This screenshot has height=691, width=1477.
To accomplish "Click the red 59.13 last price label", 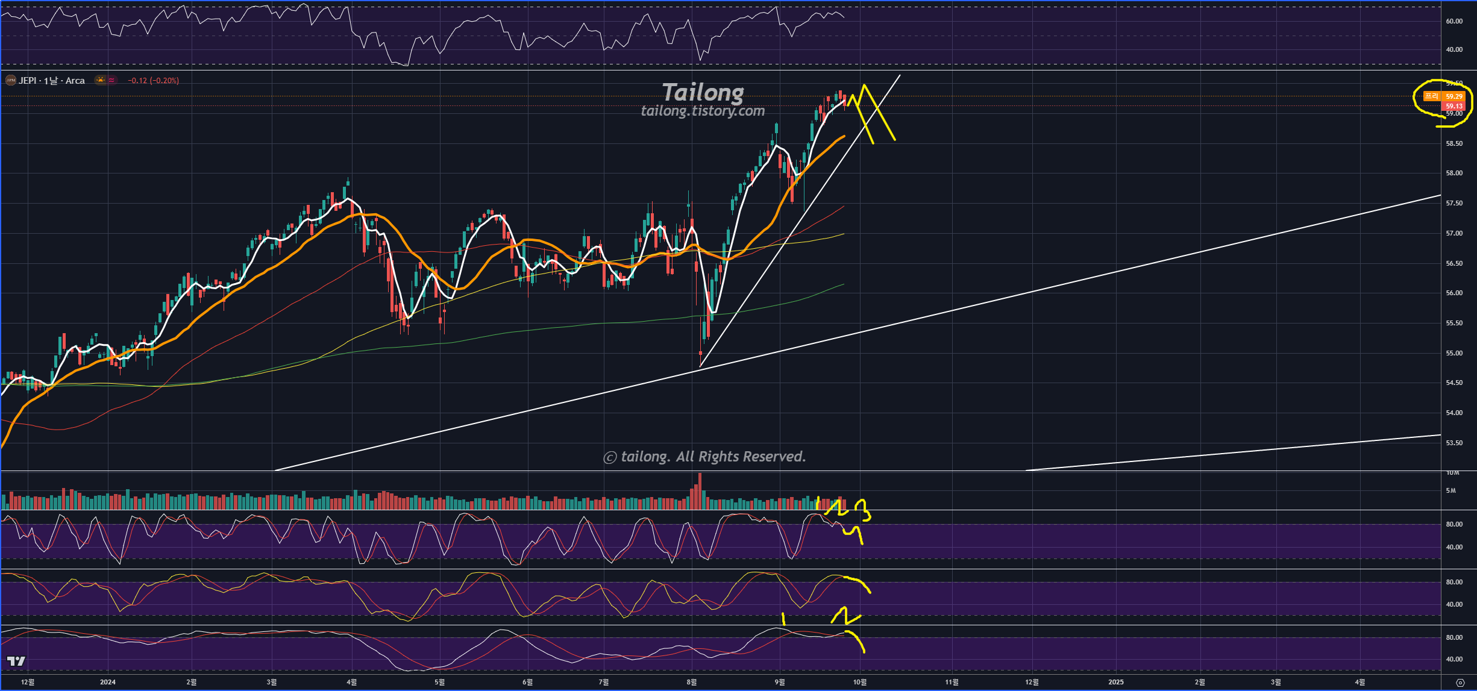I will [1453, 106].
